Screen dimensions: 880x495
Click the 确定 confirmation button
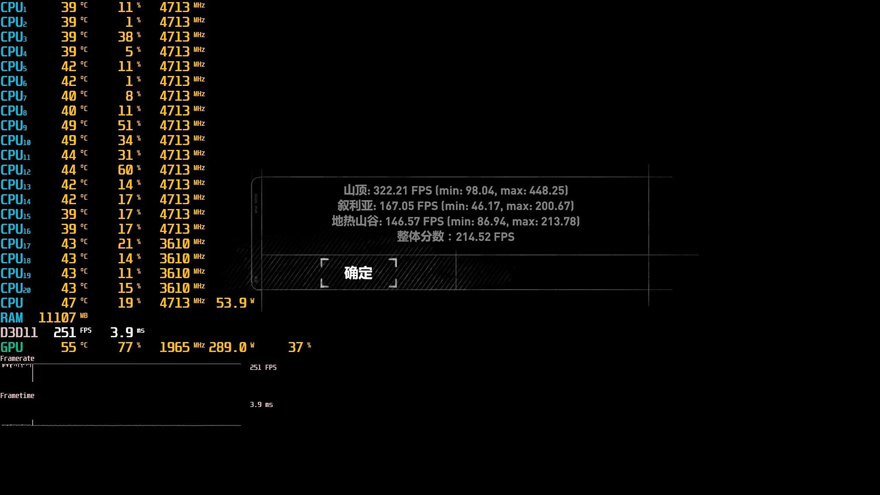click(358, 274)
